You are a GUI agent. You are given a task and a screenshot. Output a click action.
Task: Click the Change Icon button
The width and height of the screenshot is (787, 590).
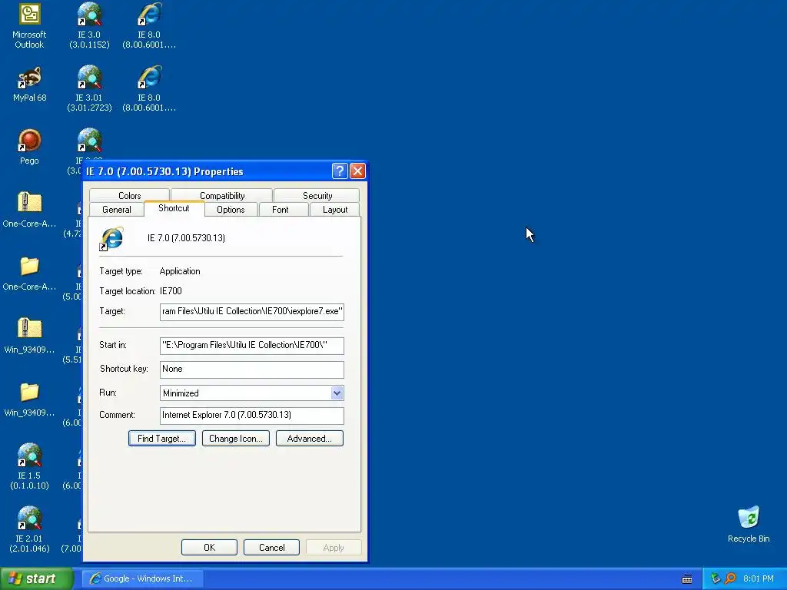click(x=236, y=439)
